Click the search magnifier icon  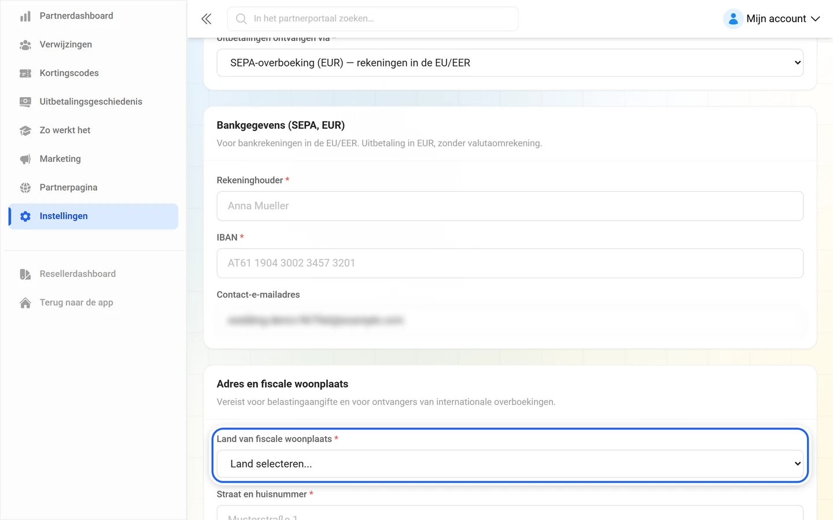241,19
